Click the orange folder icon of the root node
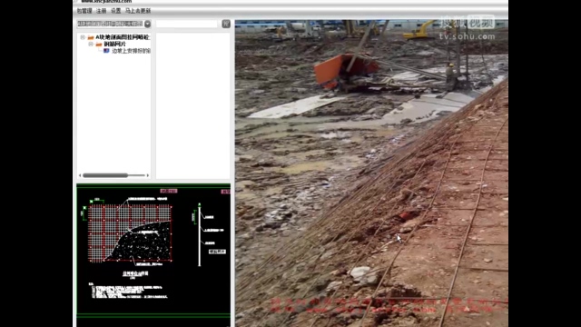This screenshot has width=581, height=327. coord(91,37)
